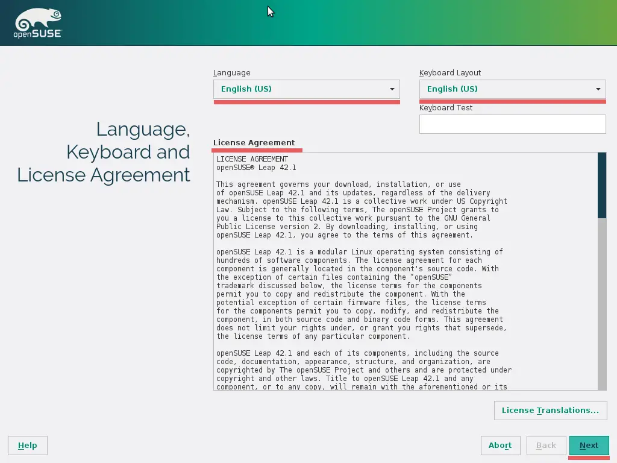
Task: Abort the installation
Action: (500, 446)
